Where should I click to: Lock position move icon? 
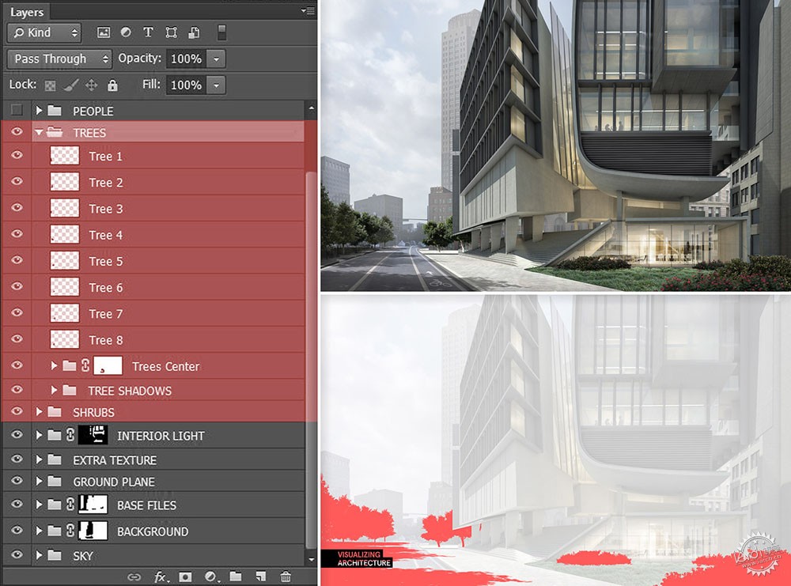point(91,85)
